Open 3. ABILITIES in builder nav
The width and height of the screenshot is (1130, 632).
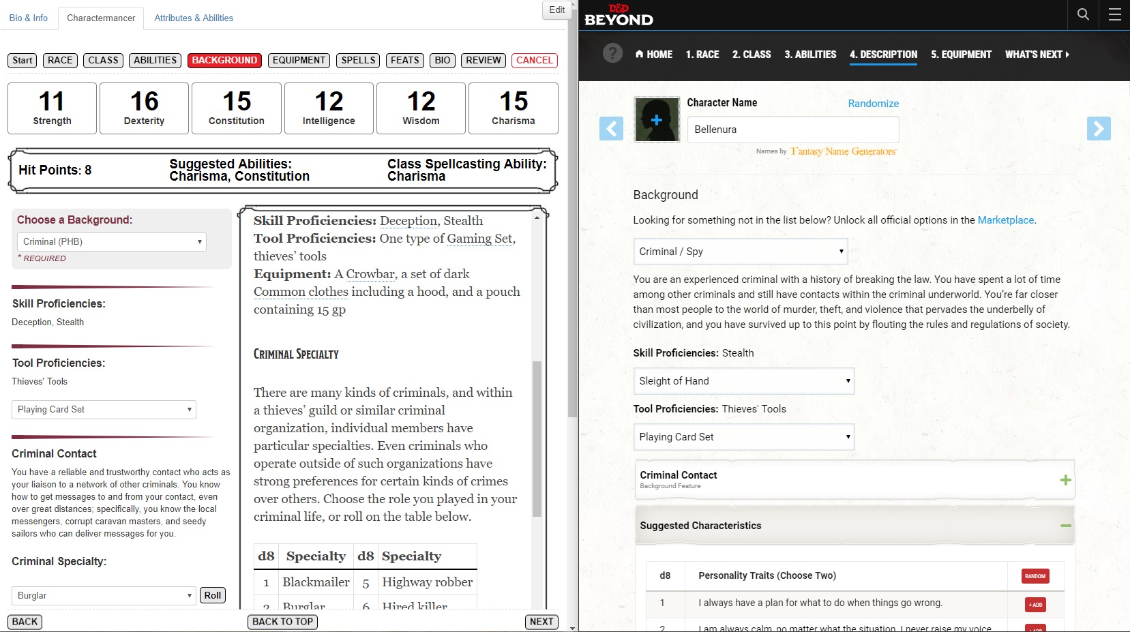click(810, 55)
